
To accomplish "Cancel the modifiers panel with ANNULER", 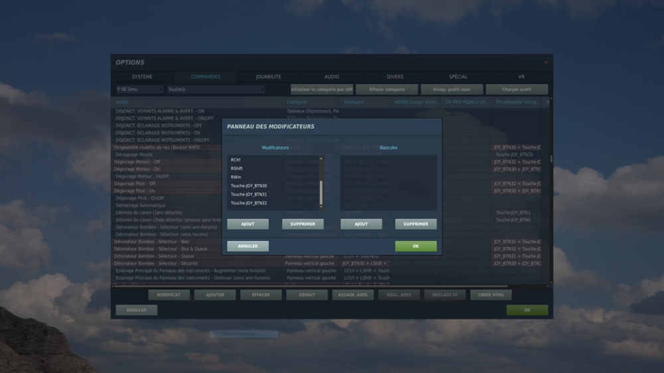I will coord(248,246).
